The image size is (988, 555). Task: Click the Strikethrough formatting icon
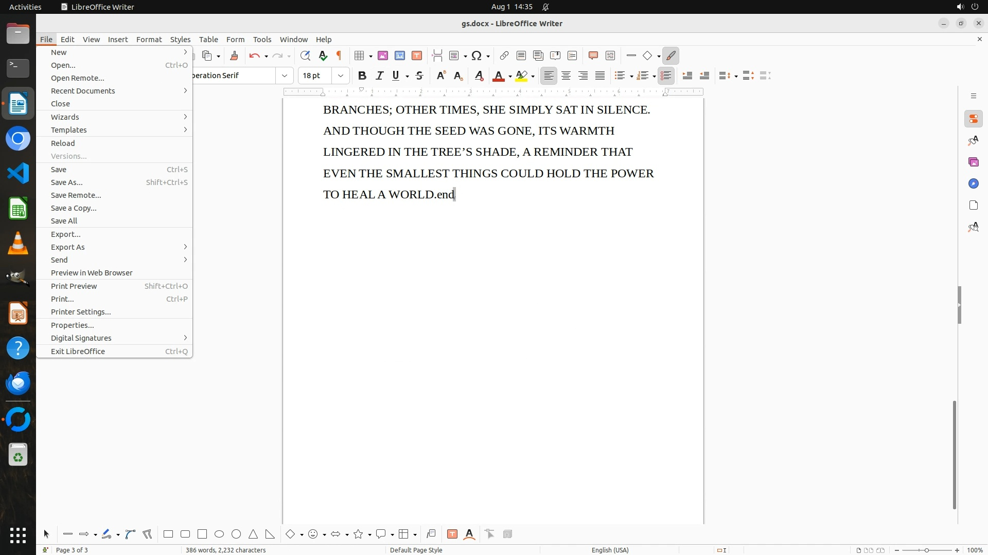click(x=419, y=76)
